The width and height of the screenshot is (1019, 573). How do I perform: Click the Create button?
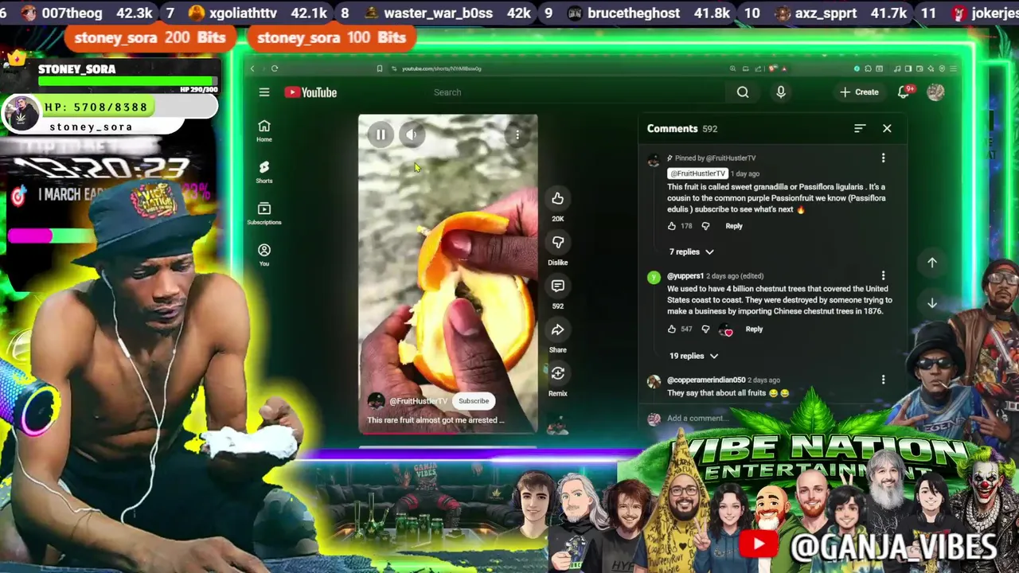tap(859, 92)
